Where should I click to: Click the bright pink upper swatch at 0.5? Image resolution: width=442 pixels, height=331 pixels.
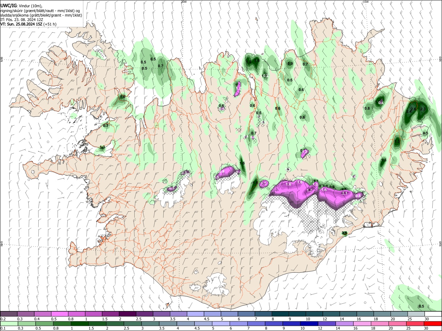pyautogui.click(x=59, y=314)
